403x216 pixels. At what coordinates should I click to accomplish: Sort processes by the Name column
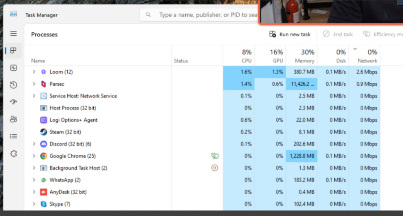(38, 61)
